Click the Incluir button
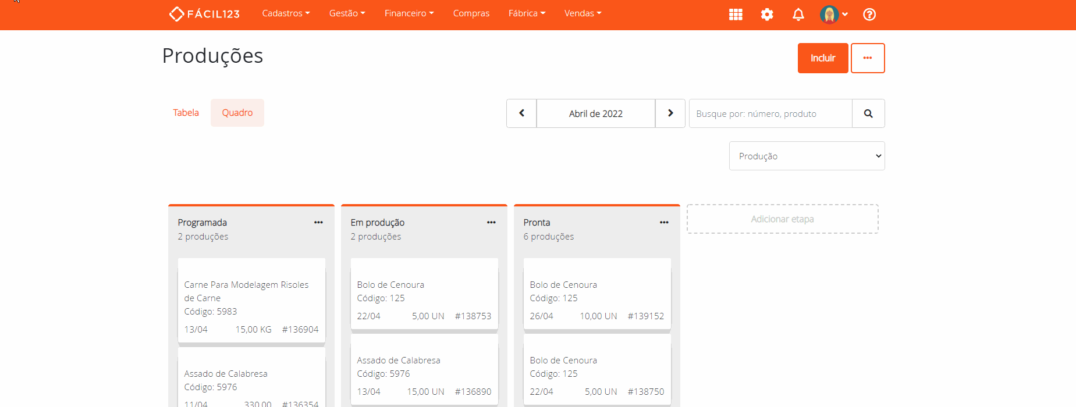The height and width of the screenshot is (407, 1076). coord(822,58)
